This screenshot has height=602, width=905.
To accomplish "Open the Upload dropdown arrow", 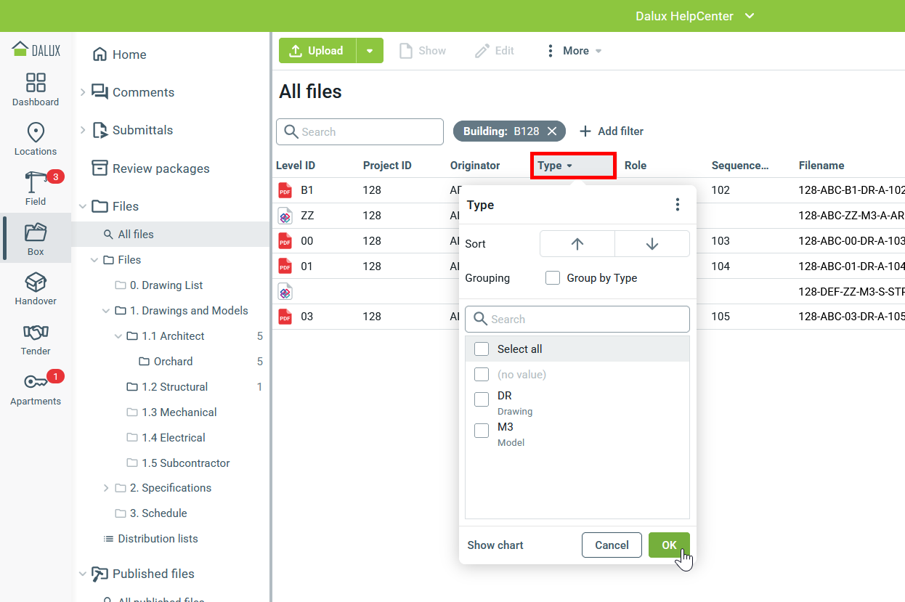I will tap(370, 51).
